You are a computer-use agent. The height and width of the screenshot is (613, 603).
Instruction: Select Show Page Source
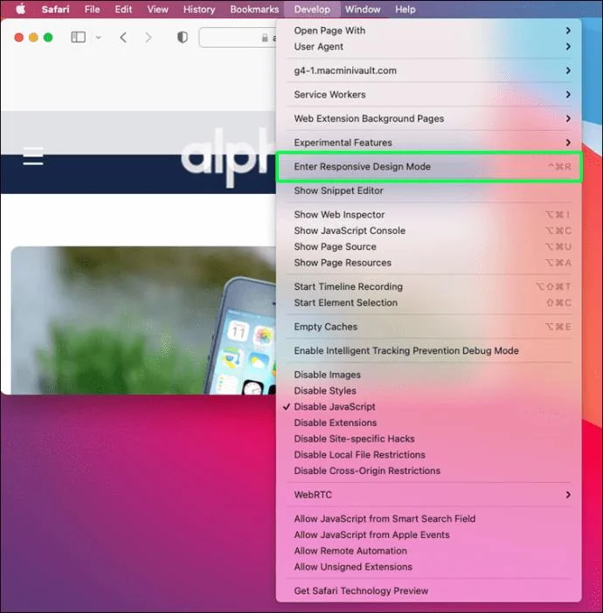(x=428, y=247)
